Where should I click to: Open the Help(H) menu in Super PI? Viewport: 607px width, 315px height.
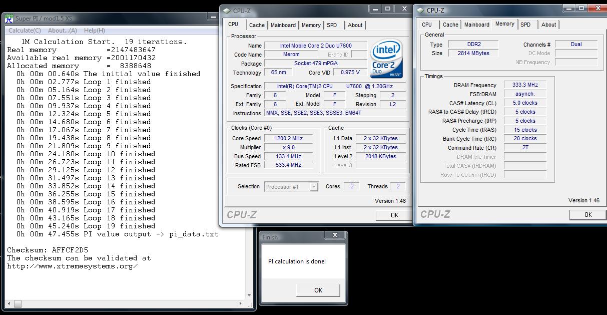point(95,31)
